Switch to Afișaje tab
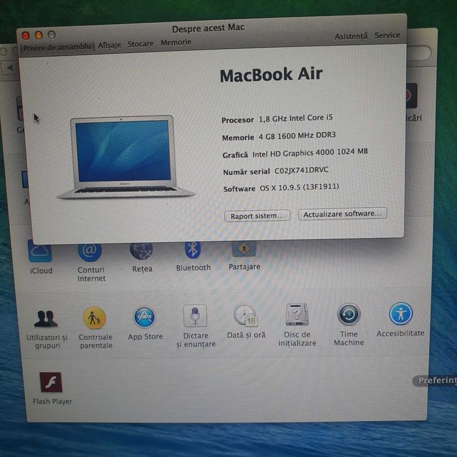 click(x=109, y=46)
